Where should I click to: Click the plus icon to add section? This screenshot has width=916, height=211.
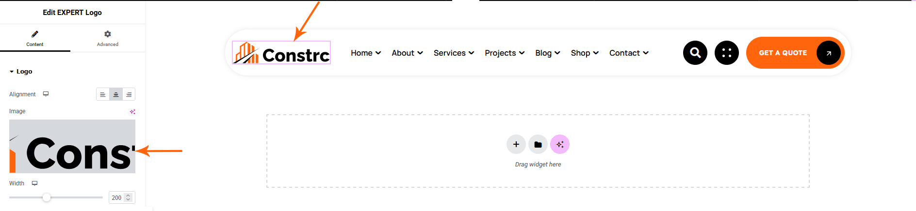point(516,144)
